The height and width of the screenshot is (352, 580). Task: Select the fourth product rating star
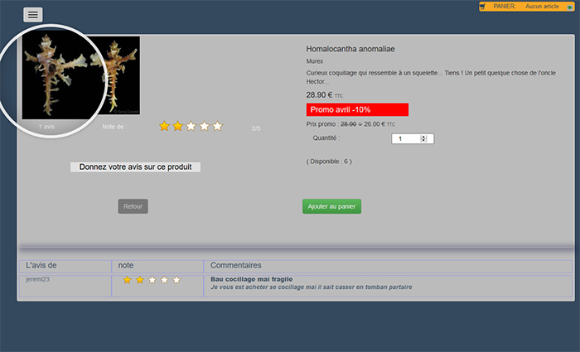[x=204, y=126]
